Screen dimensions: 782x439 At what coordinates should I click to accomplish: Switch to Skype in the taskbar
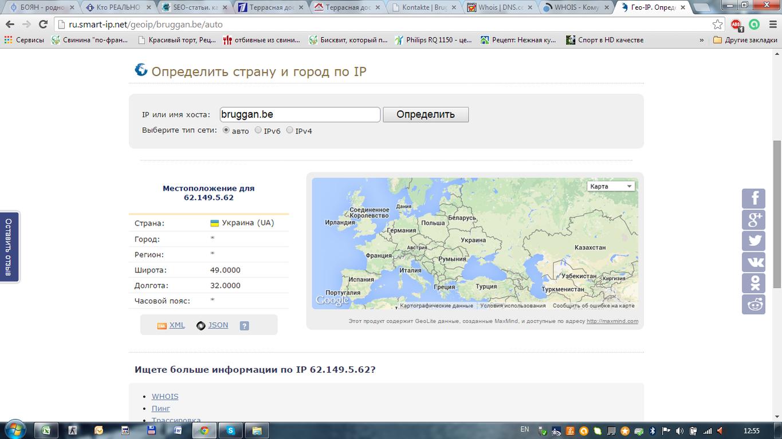pyautogui.click(x=230, y=430)
